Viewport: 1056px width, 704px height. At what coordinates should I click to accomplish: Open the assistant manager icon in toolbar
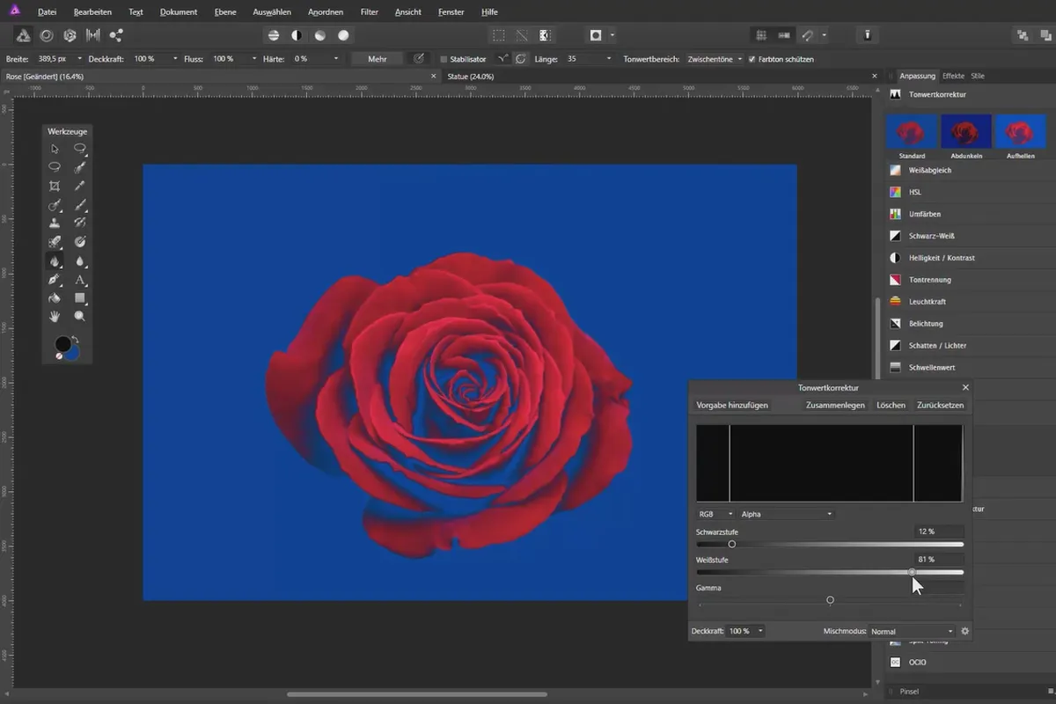(868, 35)
